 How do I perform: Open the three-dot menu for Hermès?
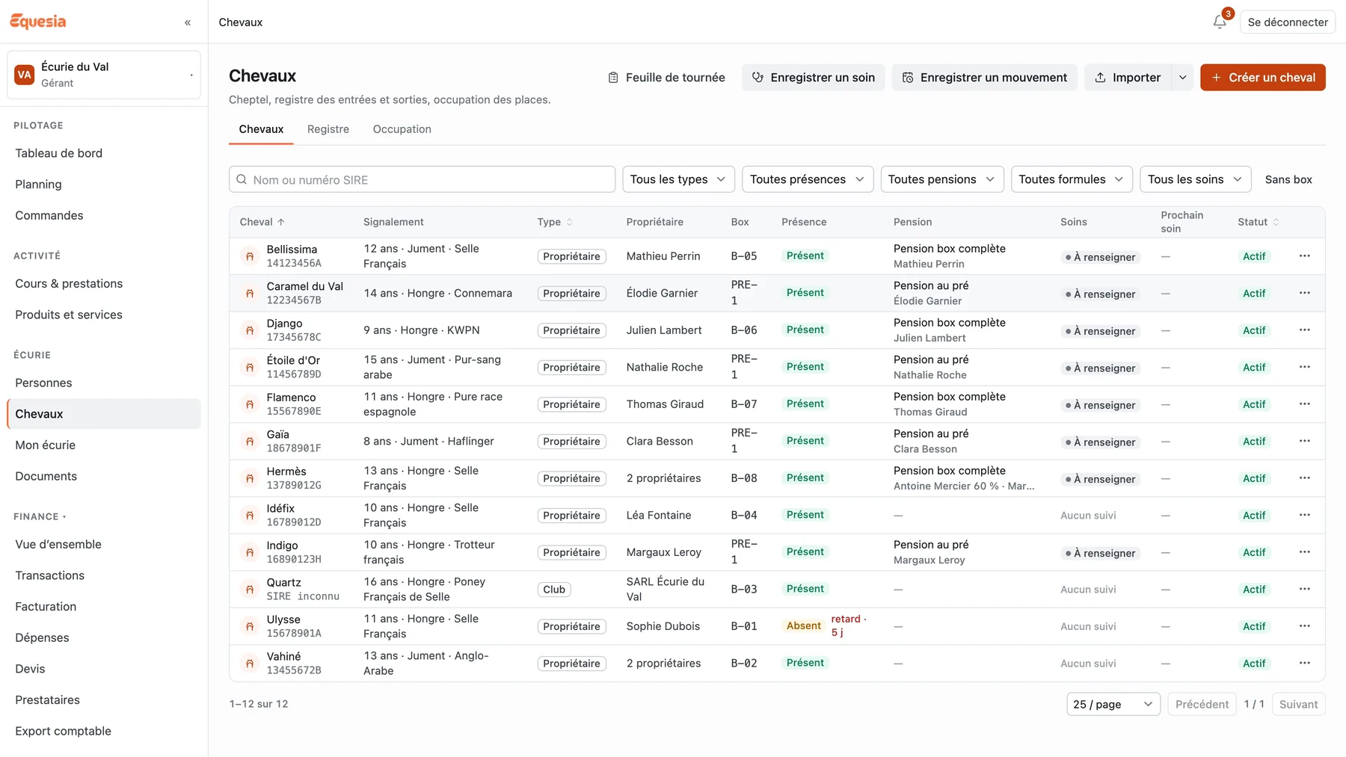point(1304,478)
